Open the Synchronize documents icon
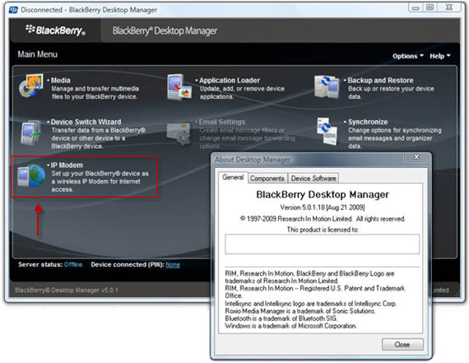Image resolution: width=469 pixels, height=363 pixels. 327,131
